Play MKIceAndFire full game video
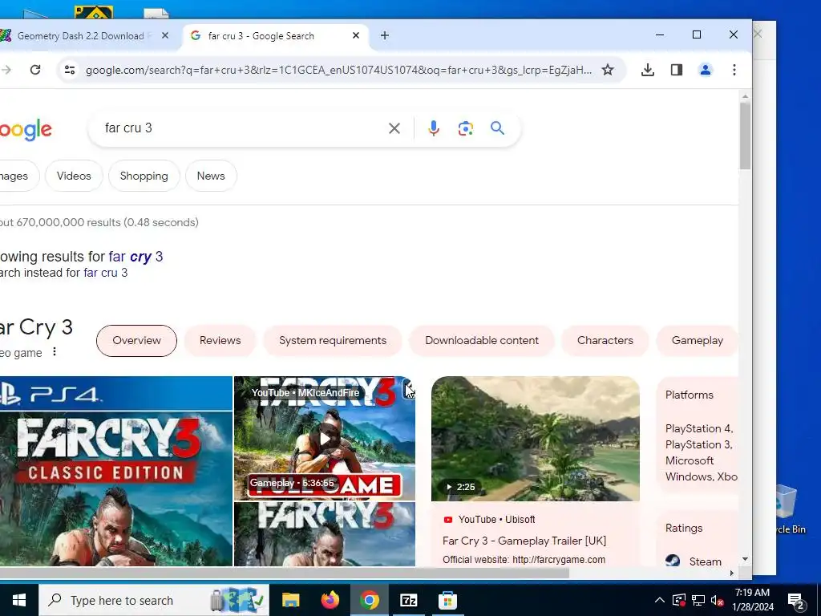The width and height of the screenshot is (821, 616). pyautogui.click(x=325, y=438)
